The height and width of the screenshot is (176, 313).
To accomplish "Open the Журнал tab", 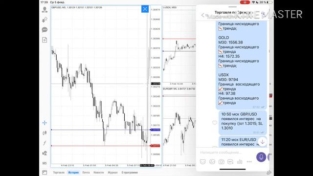I will 112,173.
